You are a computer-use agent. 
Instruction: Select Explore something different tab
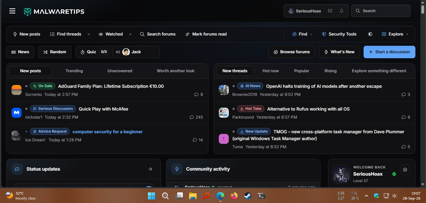point(379,71)
